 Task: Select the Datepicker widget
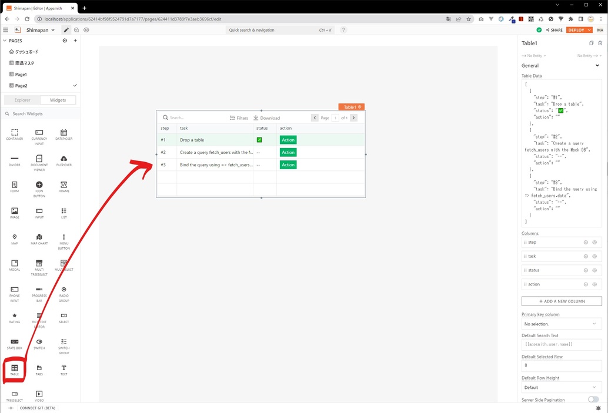pyautogui.click(x=64, y=135)
